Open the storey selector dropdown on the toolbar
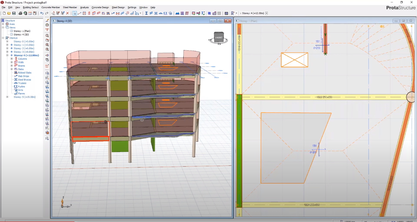The height and width of the screenshot is (222, 417). 266,13
